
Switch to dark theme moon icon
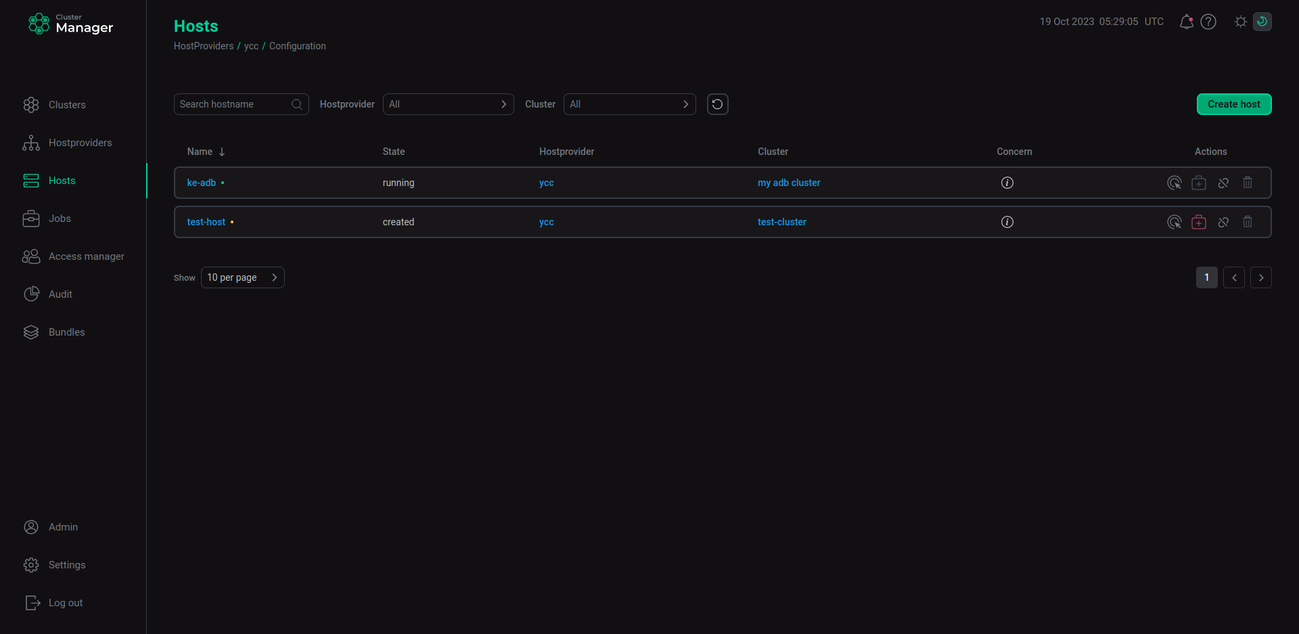coord(1262,22)
